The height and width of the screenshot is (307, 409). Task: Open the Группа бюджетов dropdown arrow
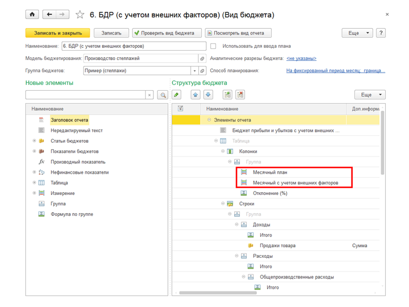[x=194, y=71]
